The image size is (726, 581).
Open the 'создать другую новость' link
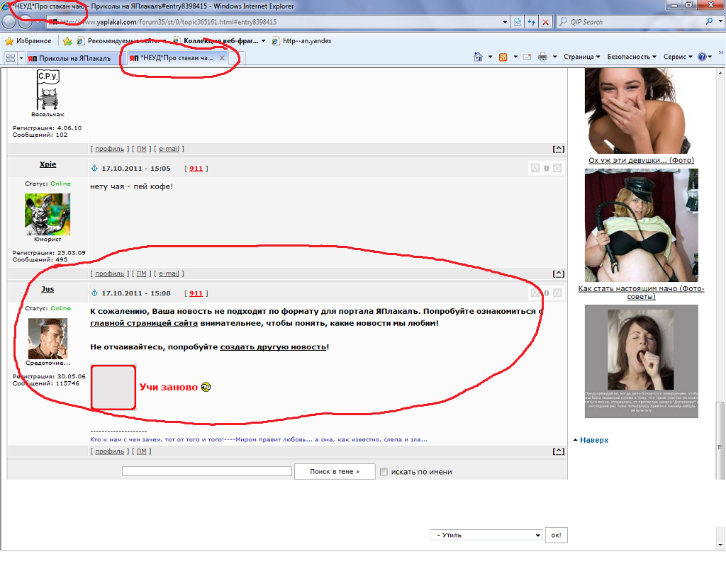click(273, 347)
